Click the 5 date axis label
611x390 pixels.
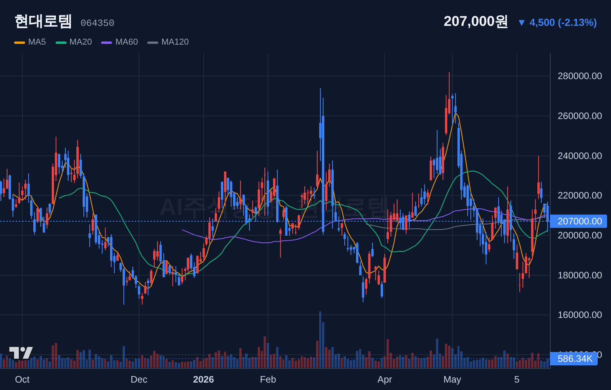pos(517,379)
